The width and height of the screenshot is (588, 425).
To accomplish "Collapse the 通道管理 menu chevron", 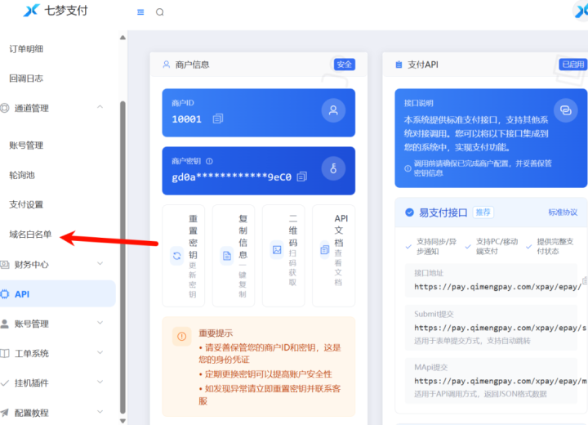I will (100, 107).
